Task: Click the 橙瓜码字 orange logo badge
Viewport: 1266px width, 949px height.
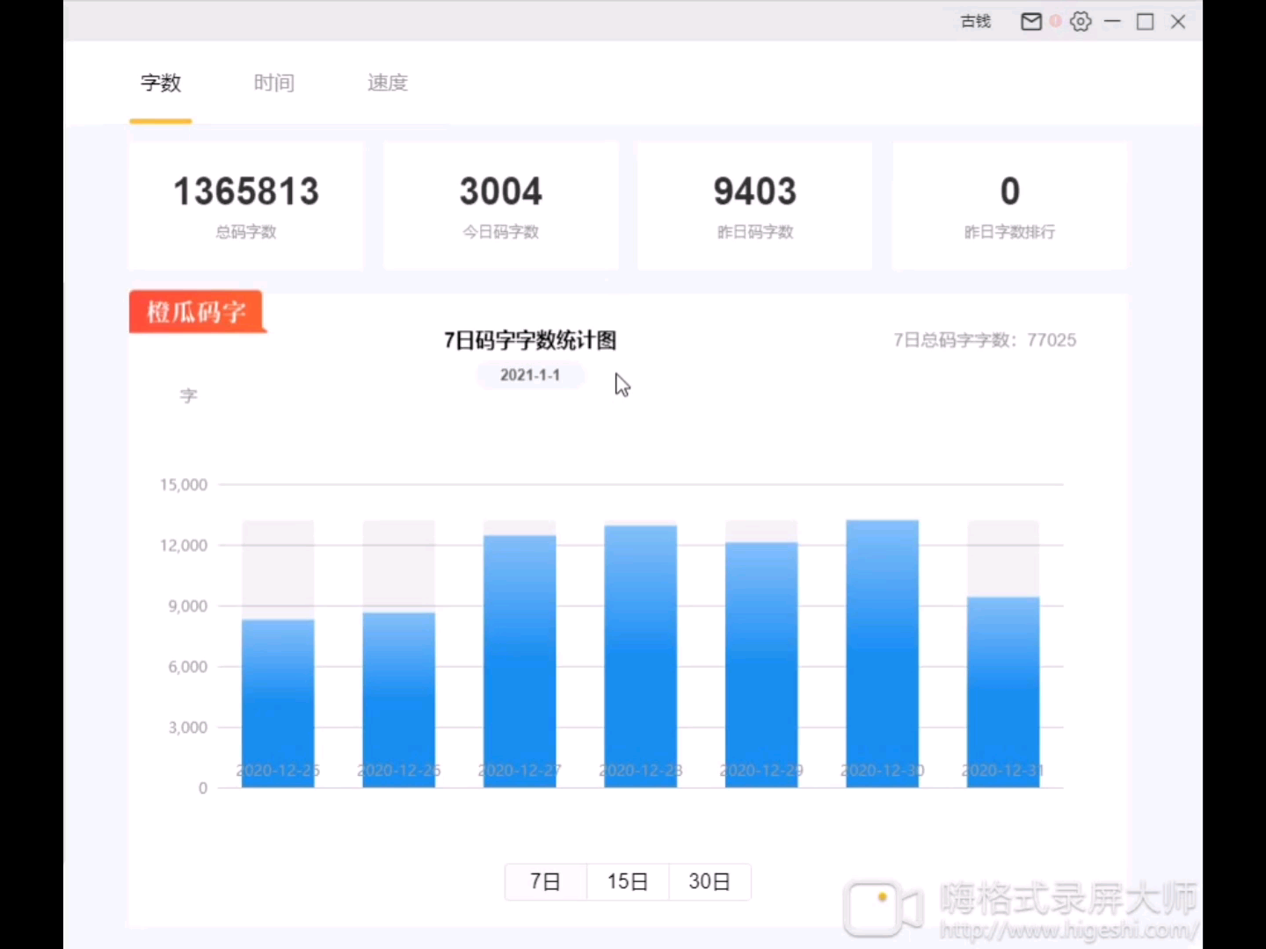Action: [x=197, y=312]
